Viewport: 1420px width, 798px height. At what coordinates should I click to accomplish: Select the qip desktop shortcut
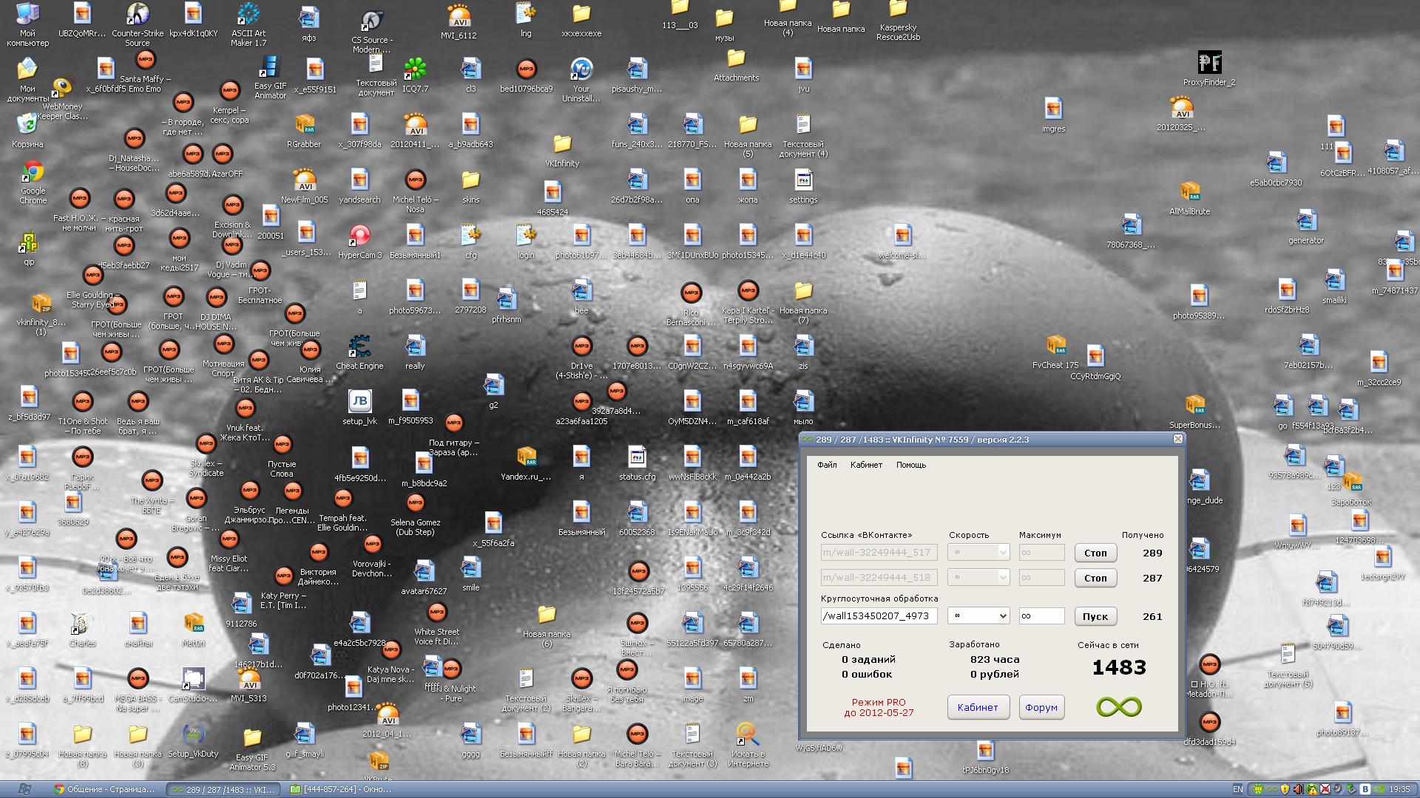point(29,248)
